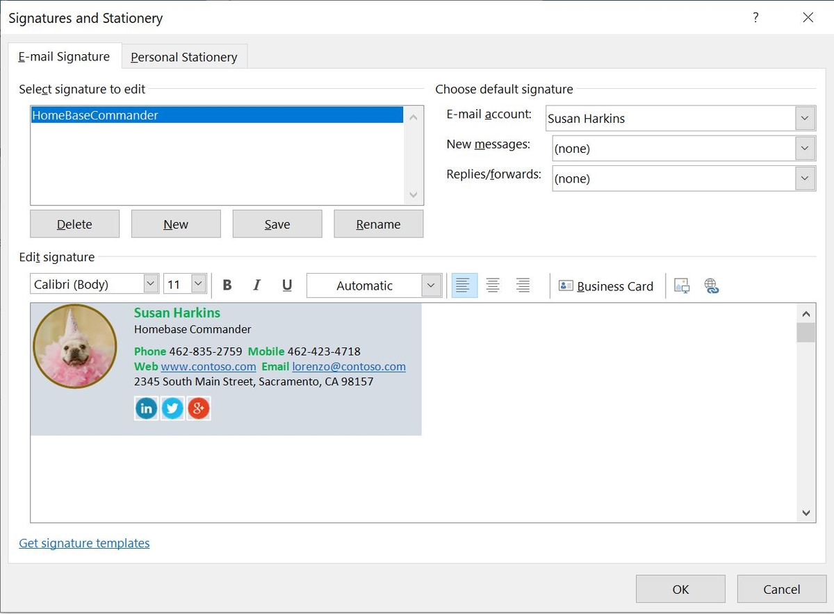Viewport: 834px width, 614px height.
Task: Click the Insert Picture icon
Action: click(x=681, y=285)
